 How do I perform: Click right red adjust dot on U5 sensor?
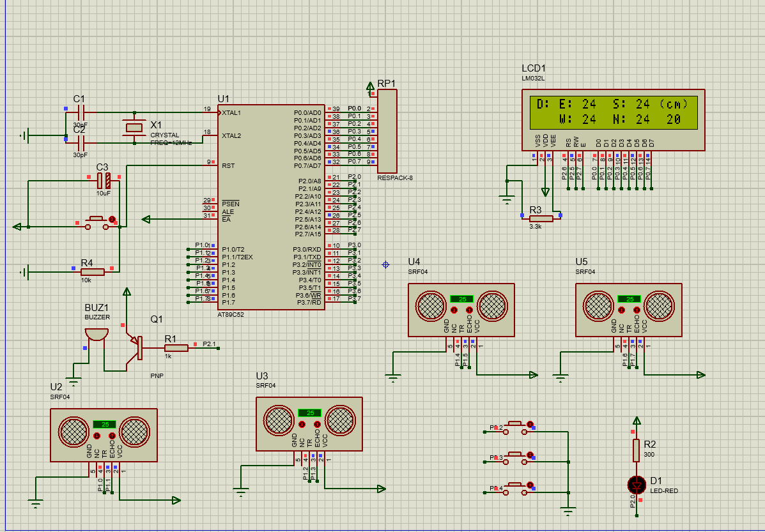pos(637,310)
